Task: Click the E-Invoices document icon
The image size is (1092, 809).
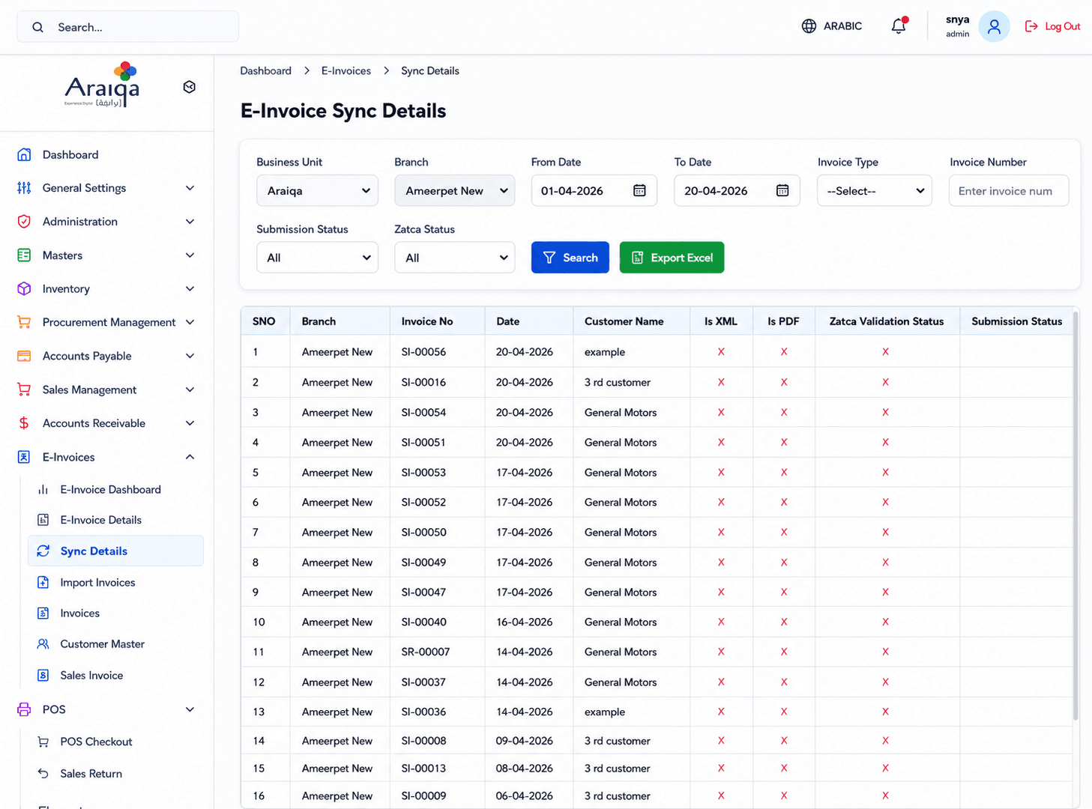Action: [24, 457]
